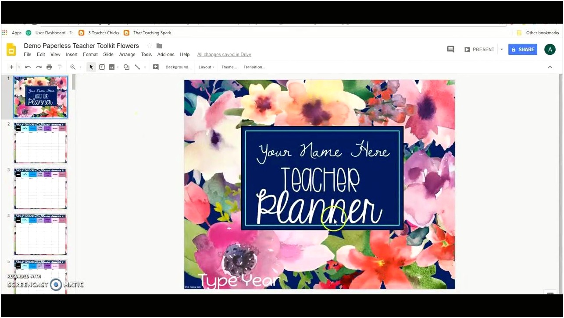Image resolution: width=564 pixels, height=318 pixels.
Task: Open new slide layout dropdown arrow
Action: [19, 67]
